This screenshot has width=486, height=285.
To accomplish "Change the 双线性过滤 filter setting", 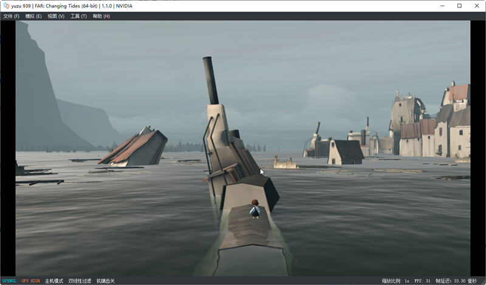I will 80,281.
